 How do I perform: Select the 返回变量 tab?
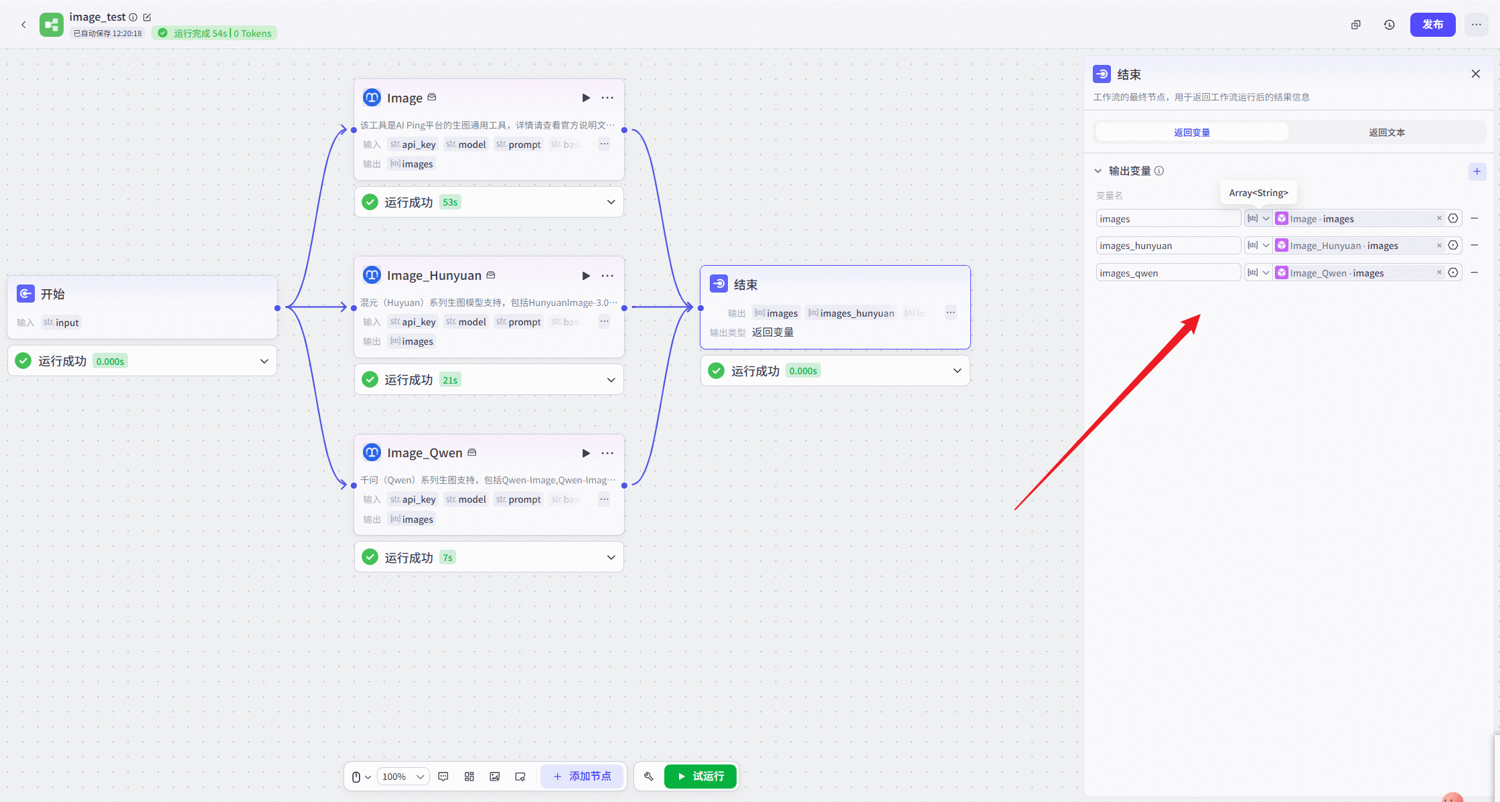(1192, 133)
